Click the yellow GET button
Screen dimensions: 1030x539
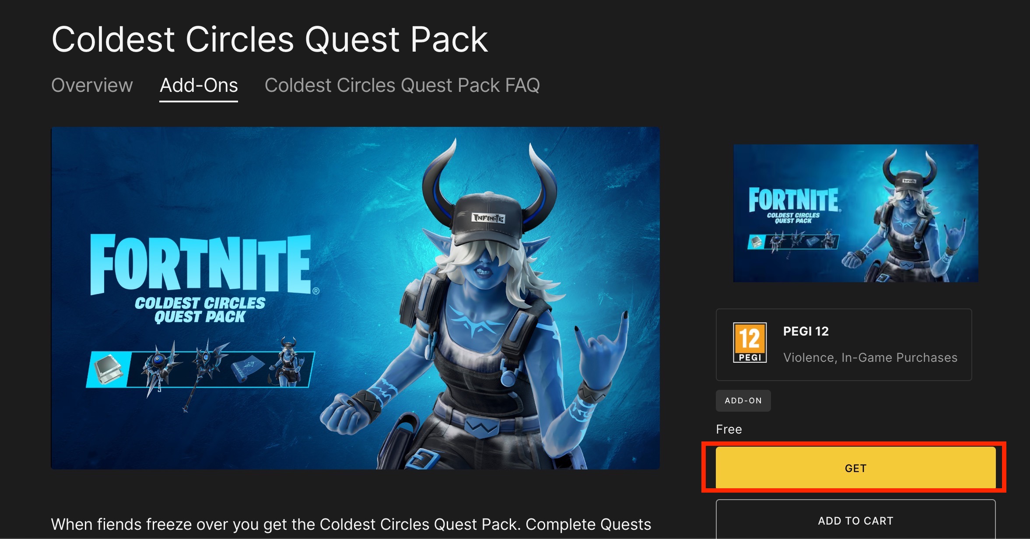click(x=855, y=467)
